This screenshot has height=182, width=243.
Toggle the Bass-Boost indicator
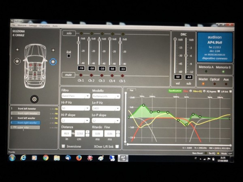[206, 153]
